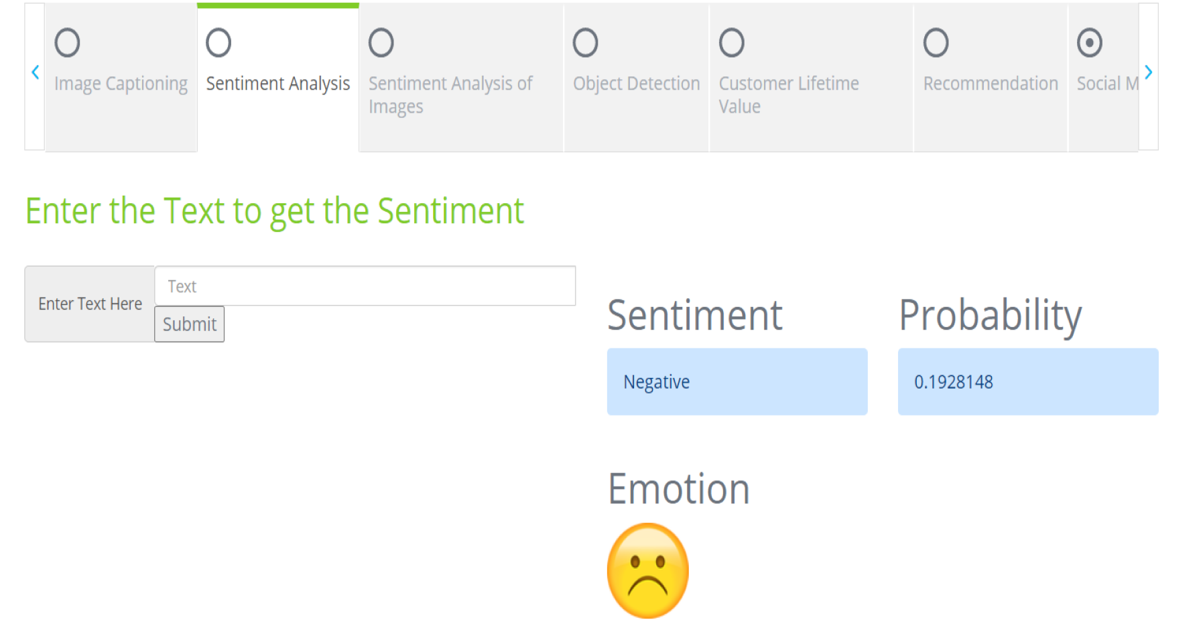Click the Customer Lifetime Value circle icon
This screenshot has height=642, width=1203.
coord(731,43)
